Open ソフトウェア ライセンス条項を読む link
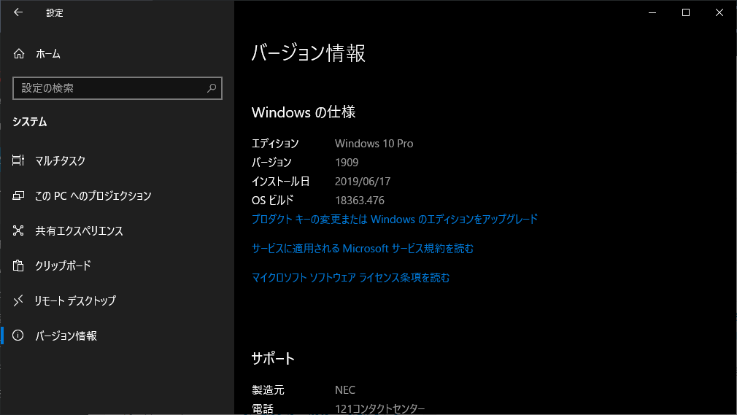 [350, 278]
